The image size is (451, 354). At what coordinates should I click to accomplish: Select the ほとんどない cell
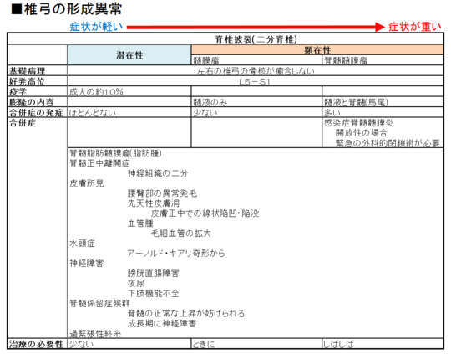pos(129,112)
